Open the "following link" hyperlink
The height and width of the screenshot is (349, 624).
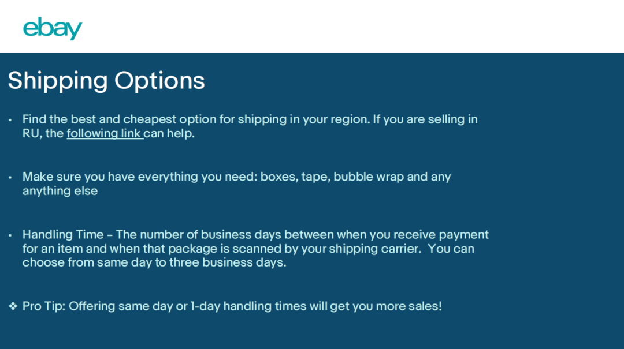pyautogui.click(x=104, y=134)
